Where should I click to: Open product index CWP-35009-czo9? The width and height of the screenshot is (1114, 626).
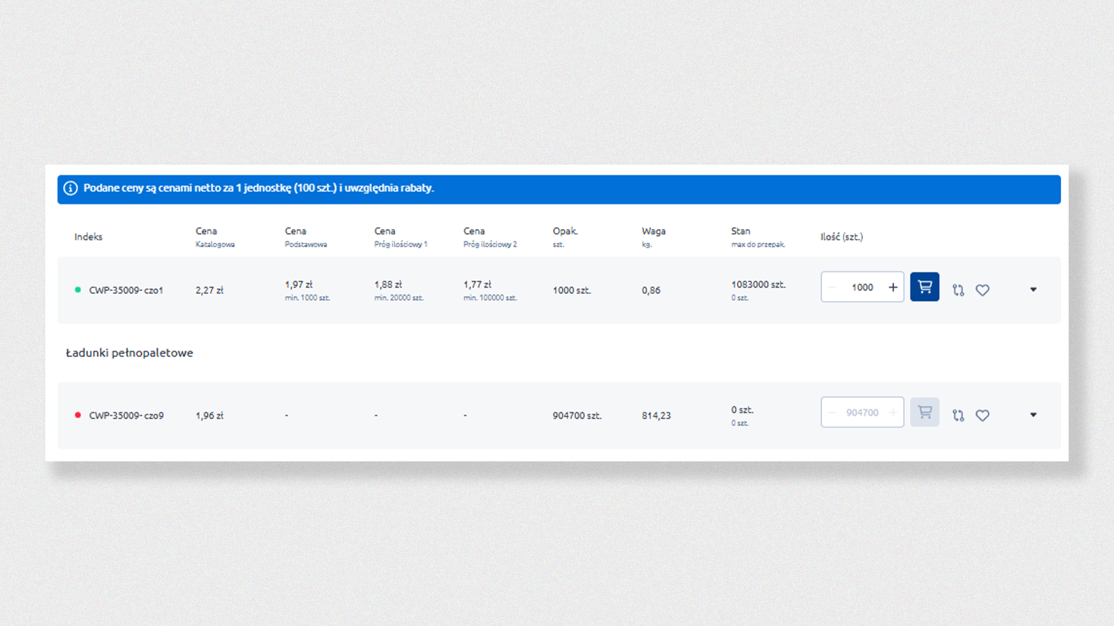click(x=126, y=415)
